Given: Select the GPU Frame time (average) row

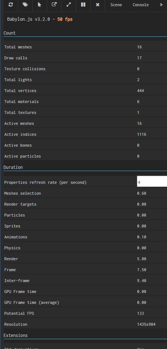Looking at the screenshot, I should [85, 302].
